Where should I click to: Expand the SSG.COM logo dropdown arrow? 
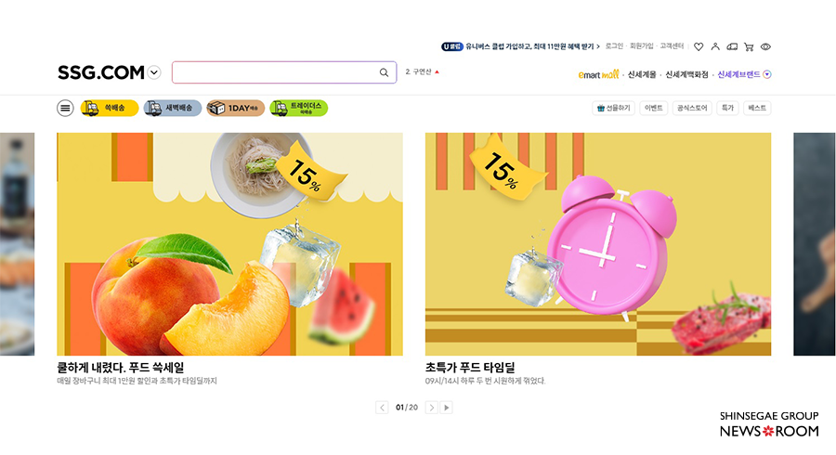point(154,72)
